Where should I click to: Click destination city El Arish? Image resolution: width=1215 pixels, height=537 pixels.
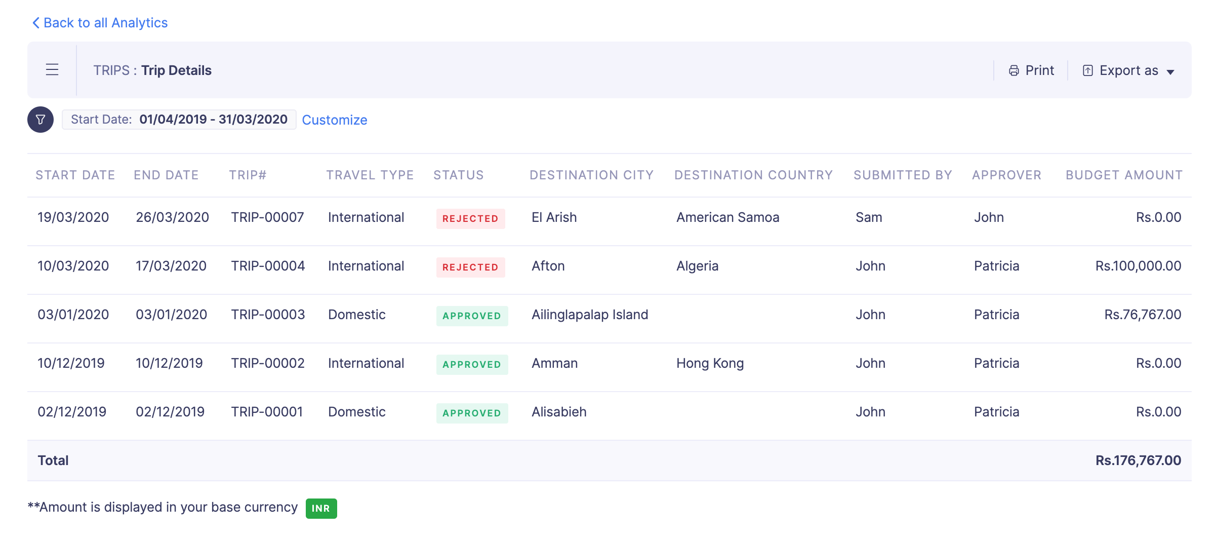[554, 217]
